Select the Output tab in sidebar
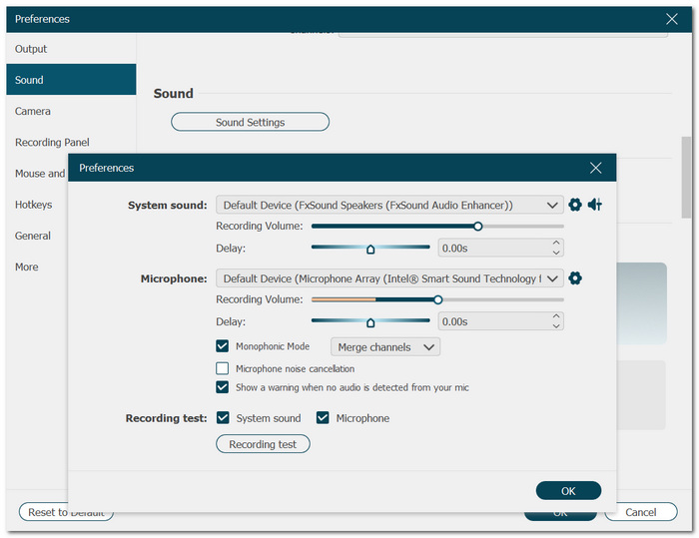 pyautogui.click(x=71, y=49)
